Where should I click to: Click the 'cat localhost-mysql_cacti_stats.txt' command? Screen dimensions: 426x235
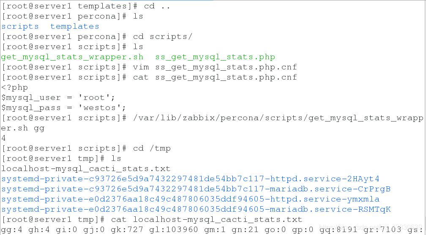[207, 219]
